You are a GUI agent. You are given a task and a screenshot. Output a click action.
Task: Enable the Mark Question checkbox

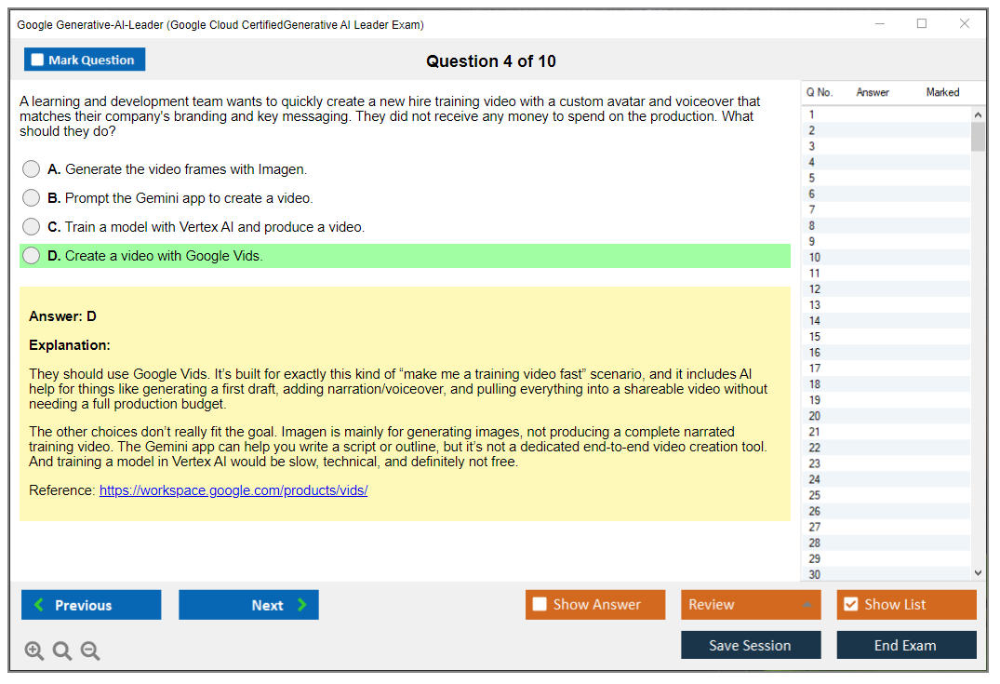pyautogui.click(x=36, y=59)
